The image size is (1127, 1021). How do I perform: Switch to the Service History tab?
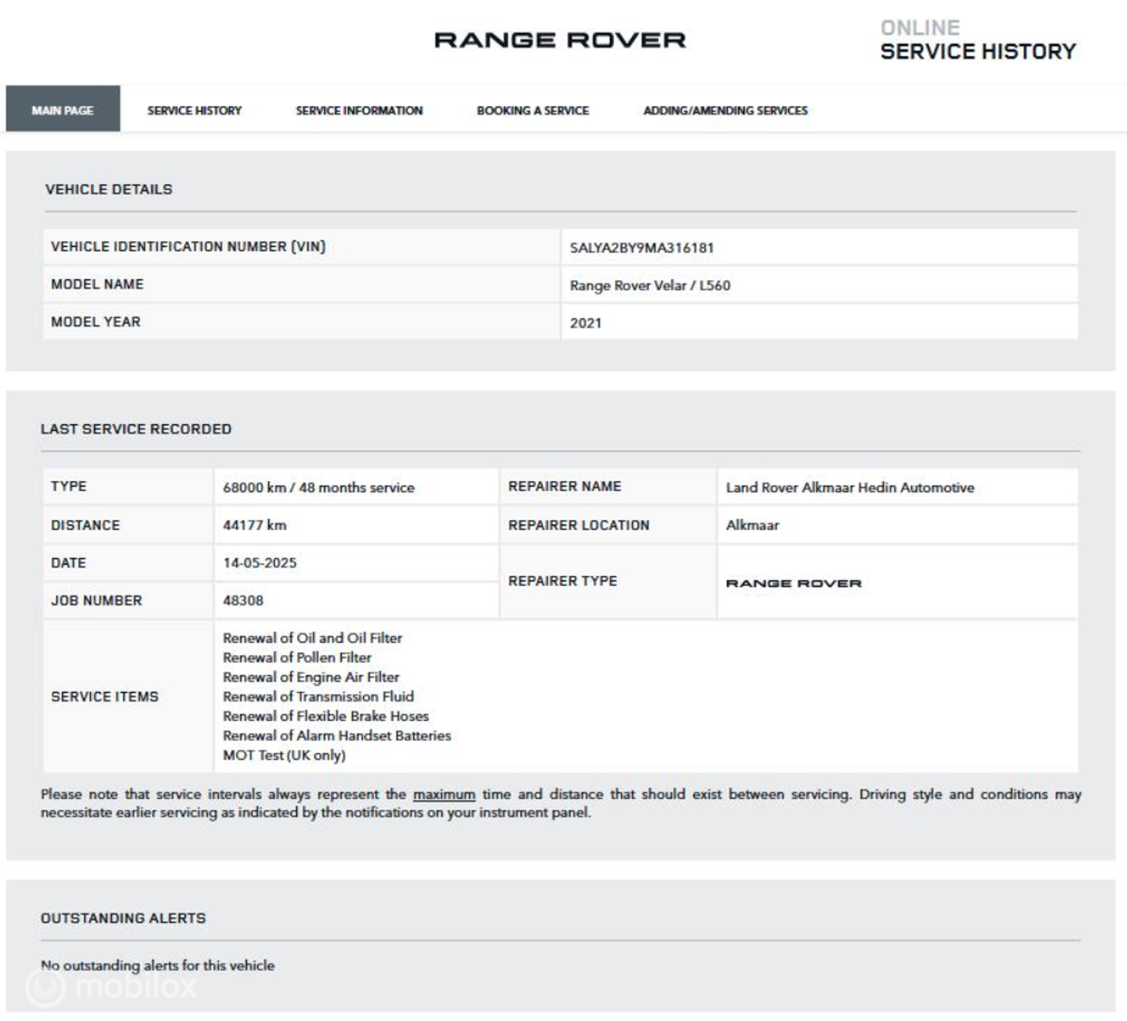click(194, 110)
